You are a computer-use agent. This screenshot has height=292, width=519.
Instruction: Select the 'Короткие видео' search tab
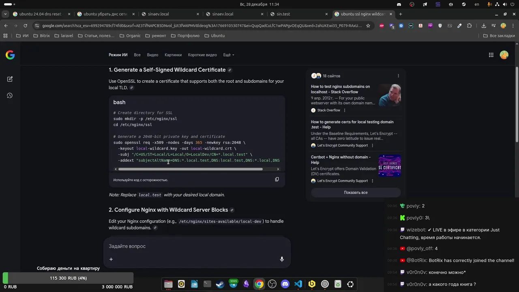click(202, 55)
